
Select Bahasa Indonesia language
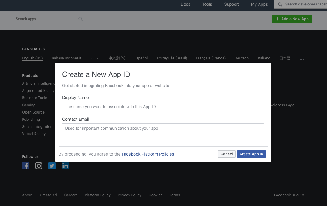[67, 58]
